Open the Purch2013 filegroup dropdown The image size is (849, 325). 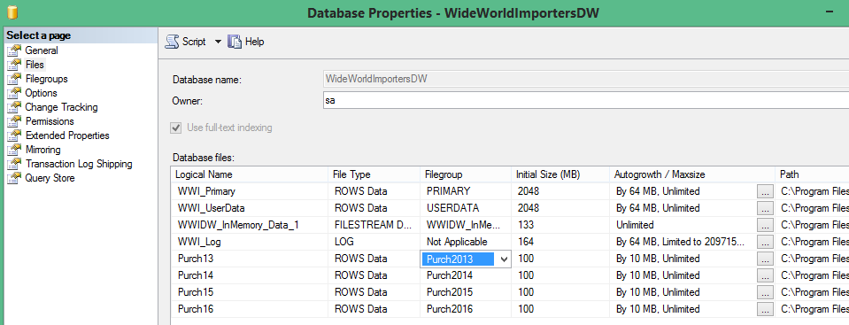504,259
